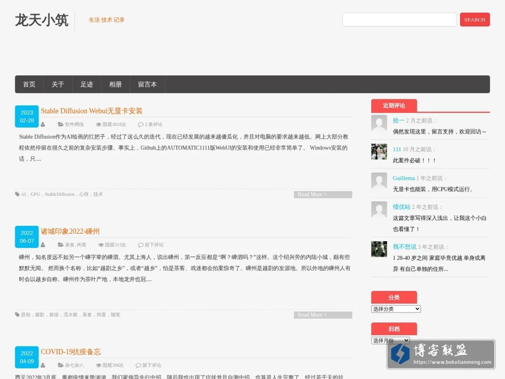Open the 流水账 tag link
Image resolution: width=505 pixels, height=379 pixels.
[x=71, y=315]
